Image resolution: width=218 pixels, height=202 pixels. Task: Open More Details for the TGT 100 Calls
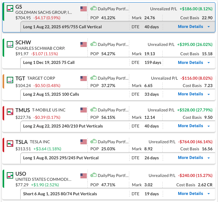click(190, 94)
